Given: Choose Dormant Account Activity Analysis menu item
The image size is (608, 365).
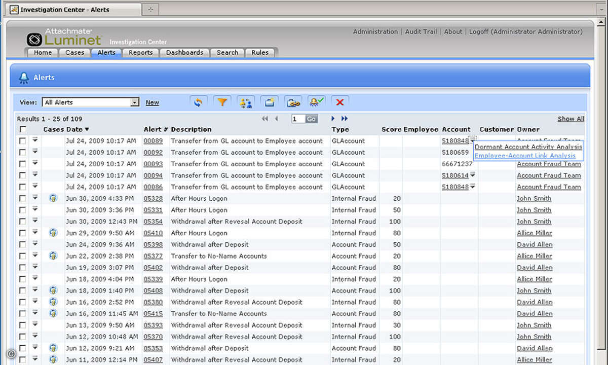Looking at the screenshot, I should point(528,147).
